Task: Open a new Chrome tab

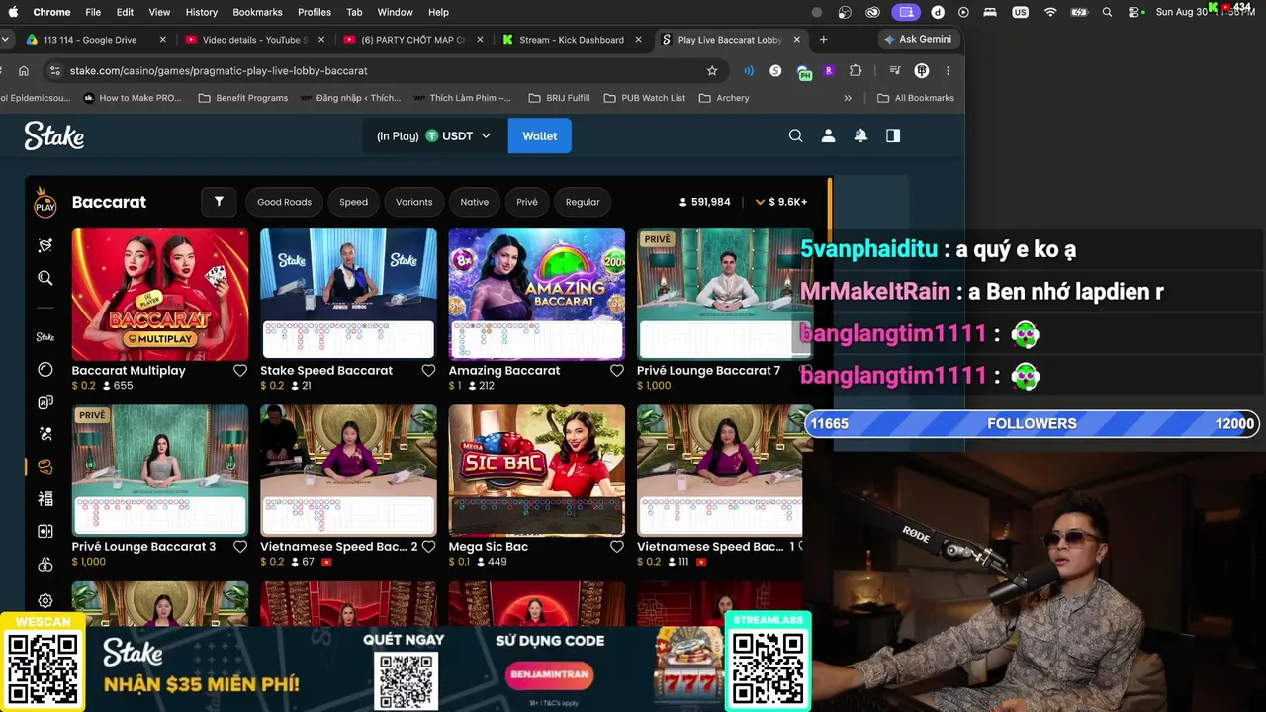Action: (823, 40)
